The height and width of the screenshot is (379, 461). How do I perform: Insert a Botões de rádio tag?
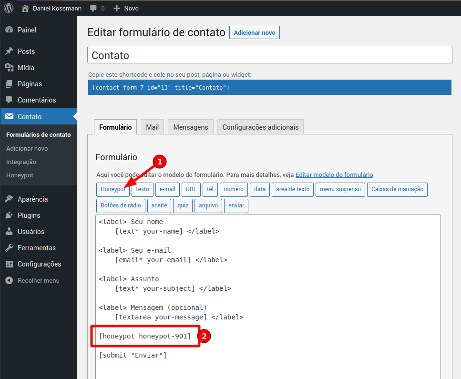(x=121, y=205)
